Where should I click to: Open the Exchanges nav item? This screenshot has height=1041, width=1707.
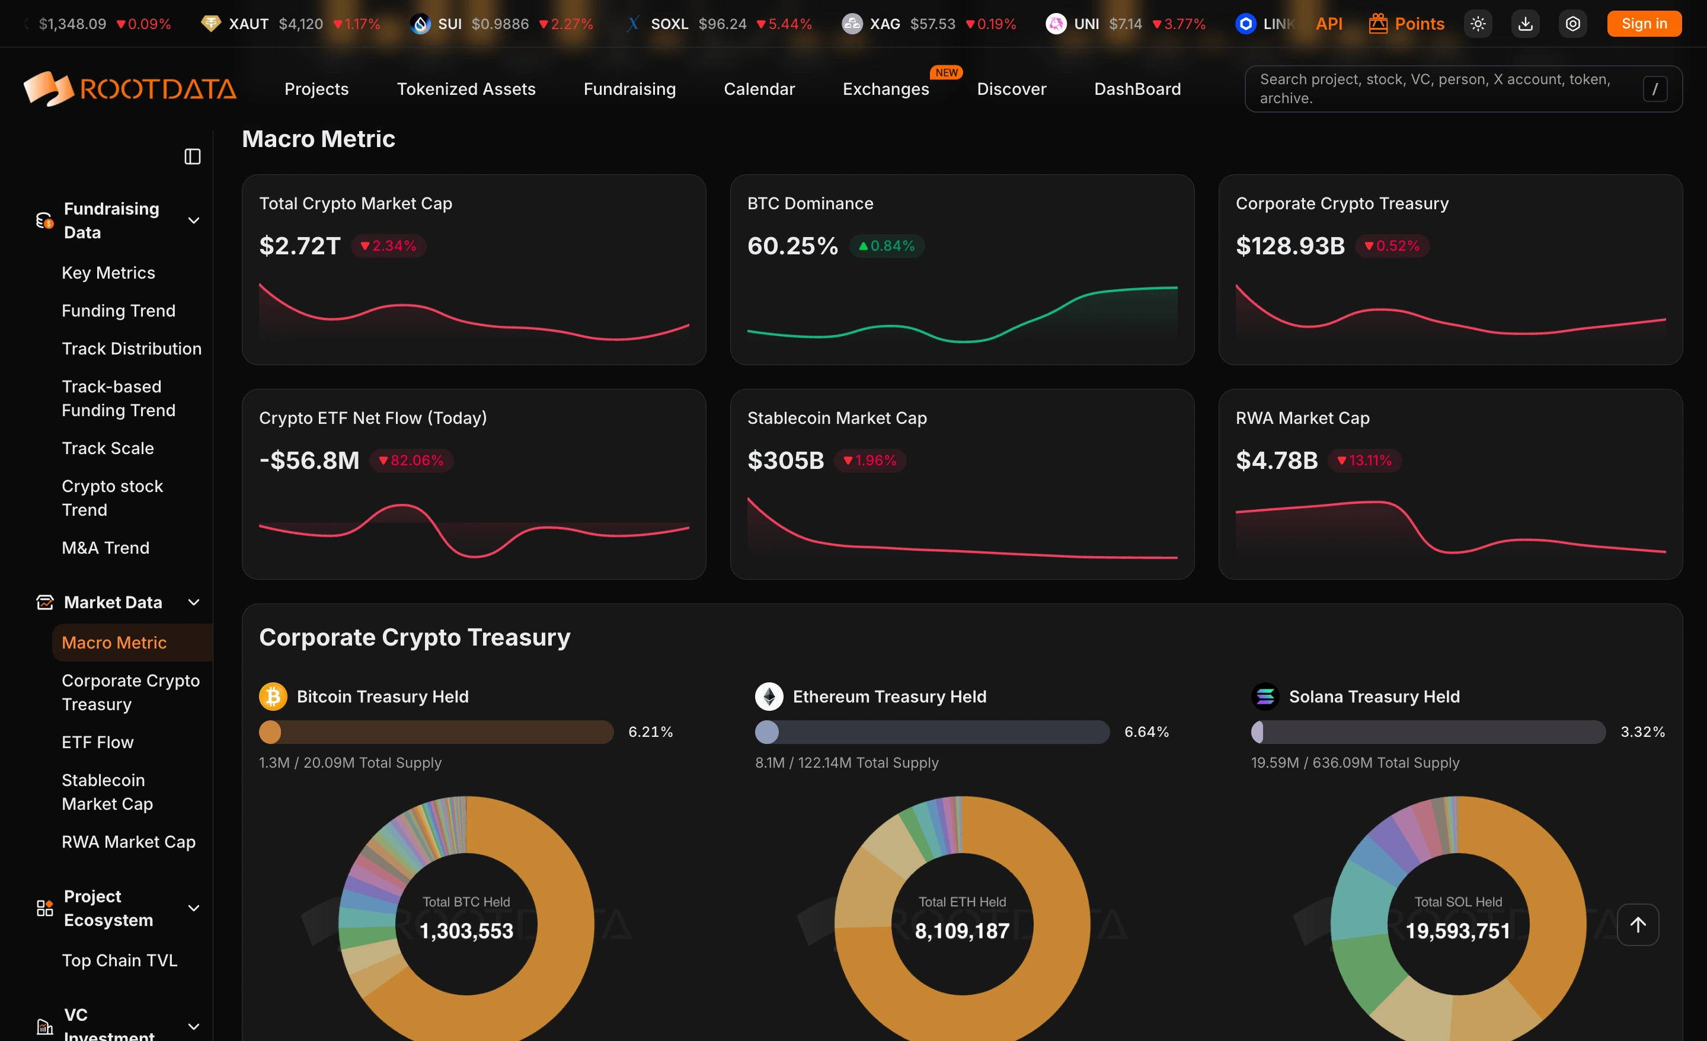(886, 89)
